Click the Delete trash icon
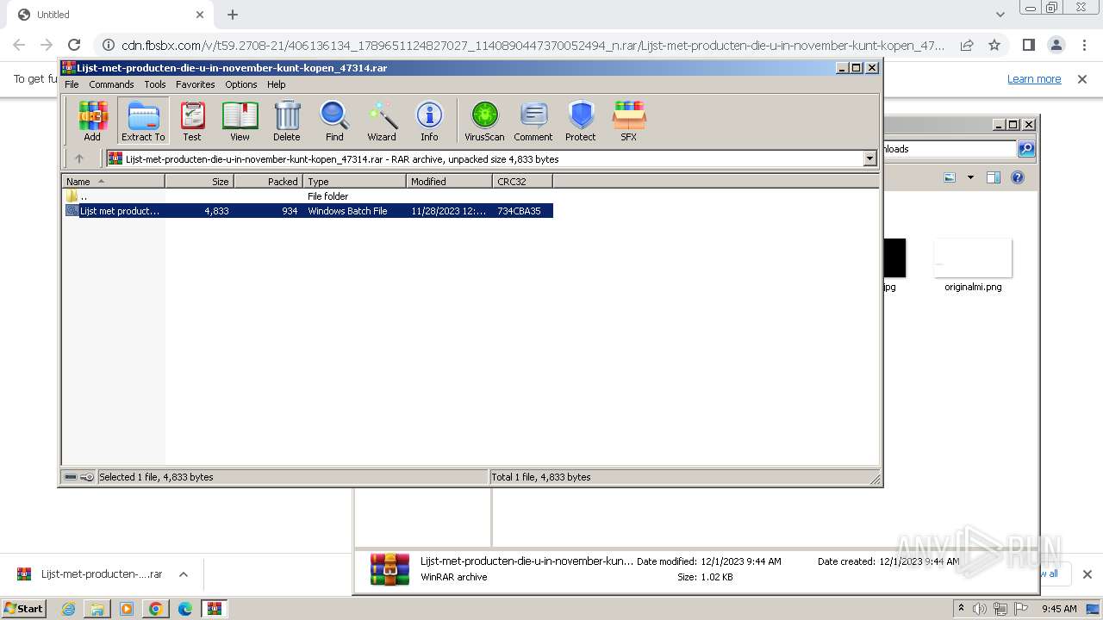This screenshot has height=620, width=1103. point(287,121)
